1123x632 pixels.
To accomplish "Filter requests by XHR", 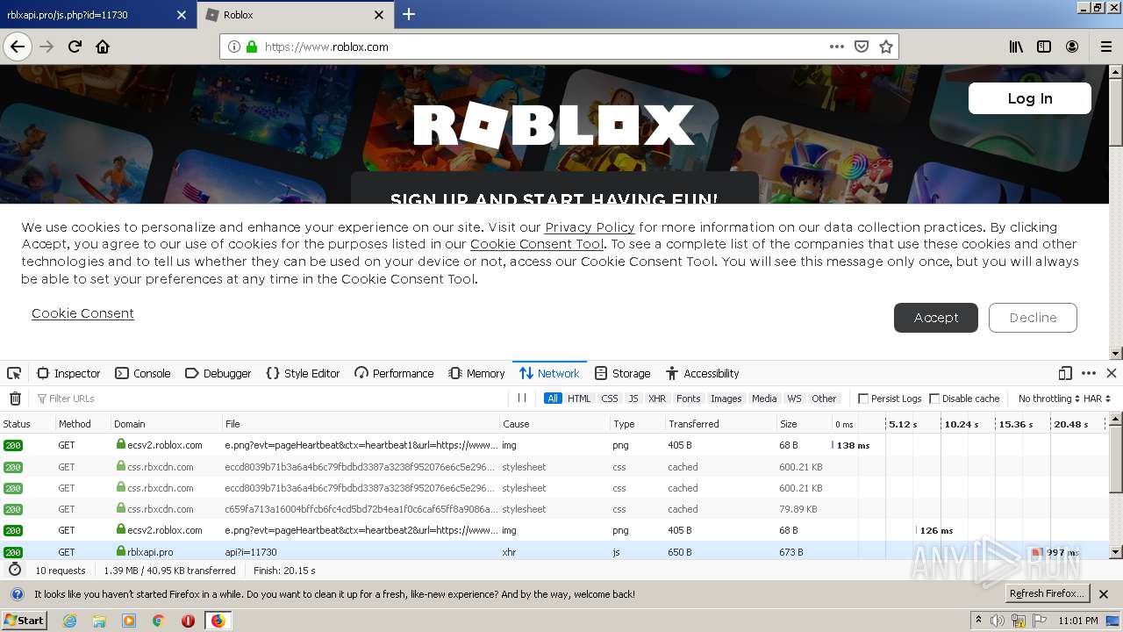I will point(657,399).
